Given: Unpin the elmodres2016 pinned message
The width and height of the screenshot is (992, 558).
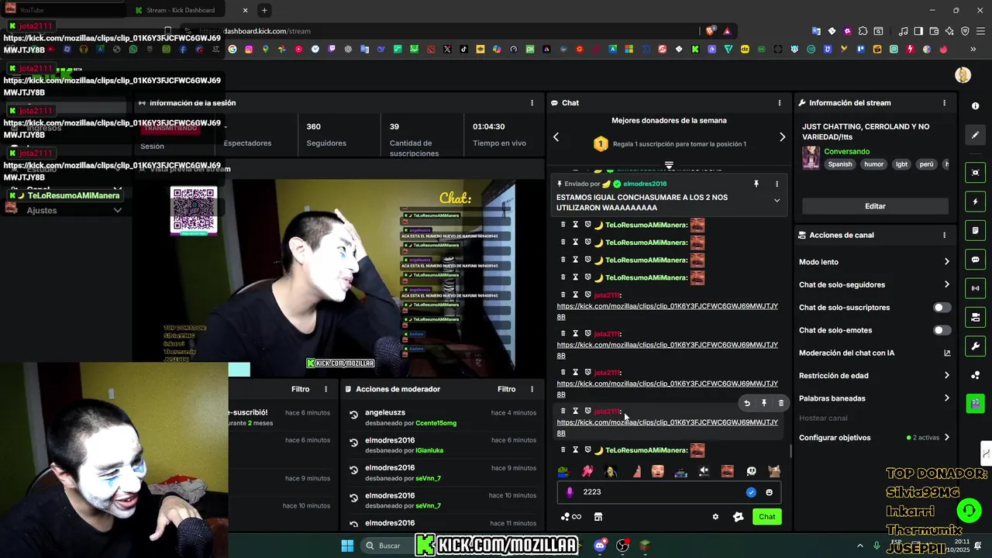Looking at the screenshot, I should coord(756,184).
